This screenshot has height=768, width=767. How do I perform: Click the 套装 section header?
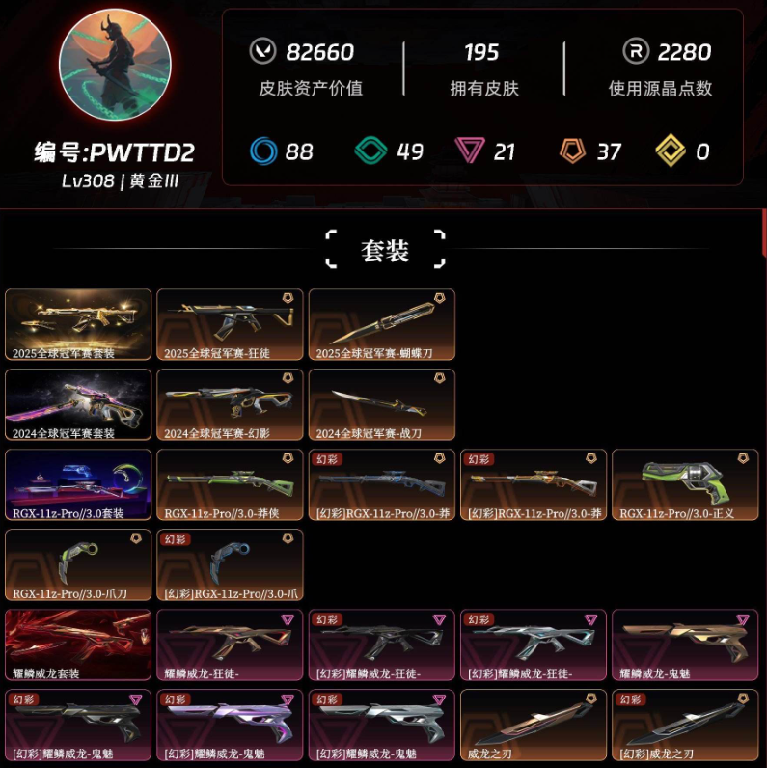[x=385, y=250]
